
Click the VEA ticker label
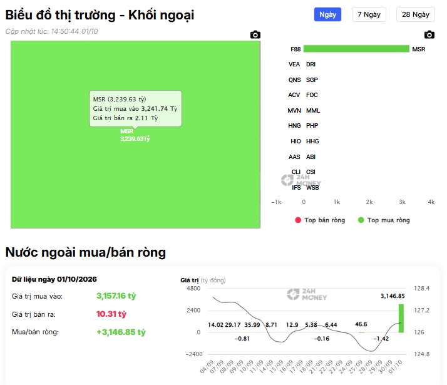[294, 64]
